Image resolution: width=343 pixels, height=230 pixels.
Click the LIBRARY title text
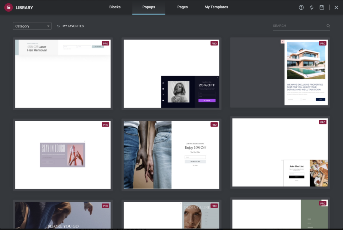point(24,8)
